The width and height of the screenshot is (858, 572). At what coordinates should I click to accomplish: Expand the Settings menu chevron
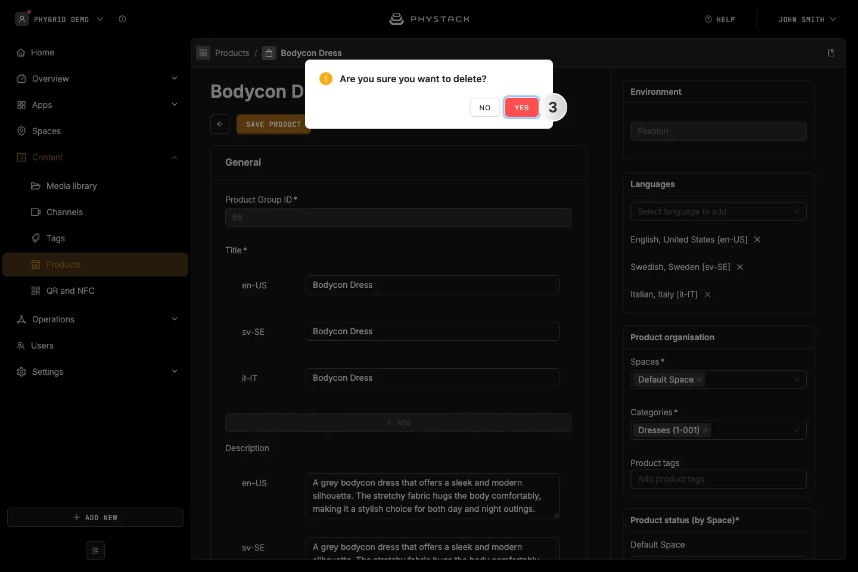click(175, 372)
